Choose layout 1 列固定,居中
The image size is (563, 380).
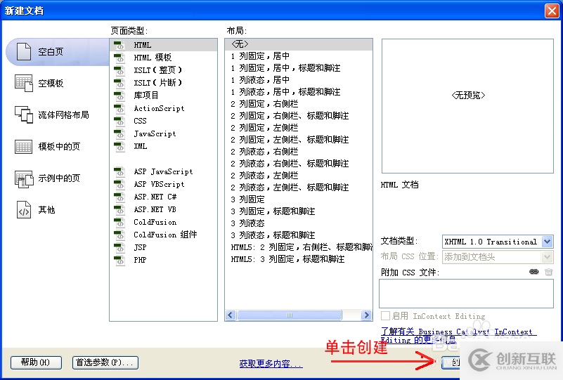tap(299, 56)
